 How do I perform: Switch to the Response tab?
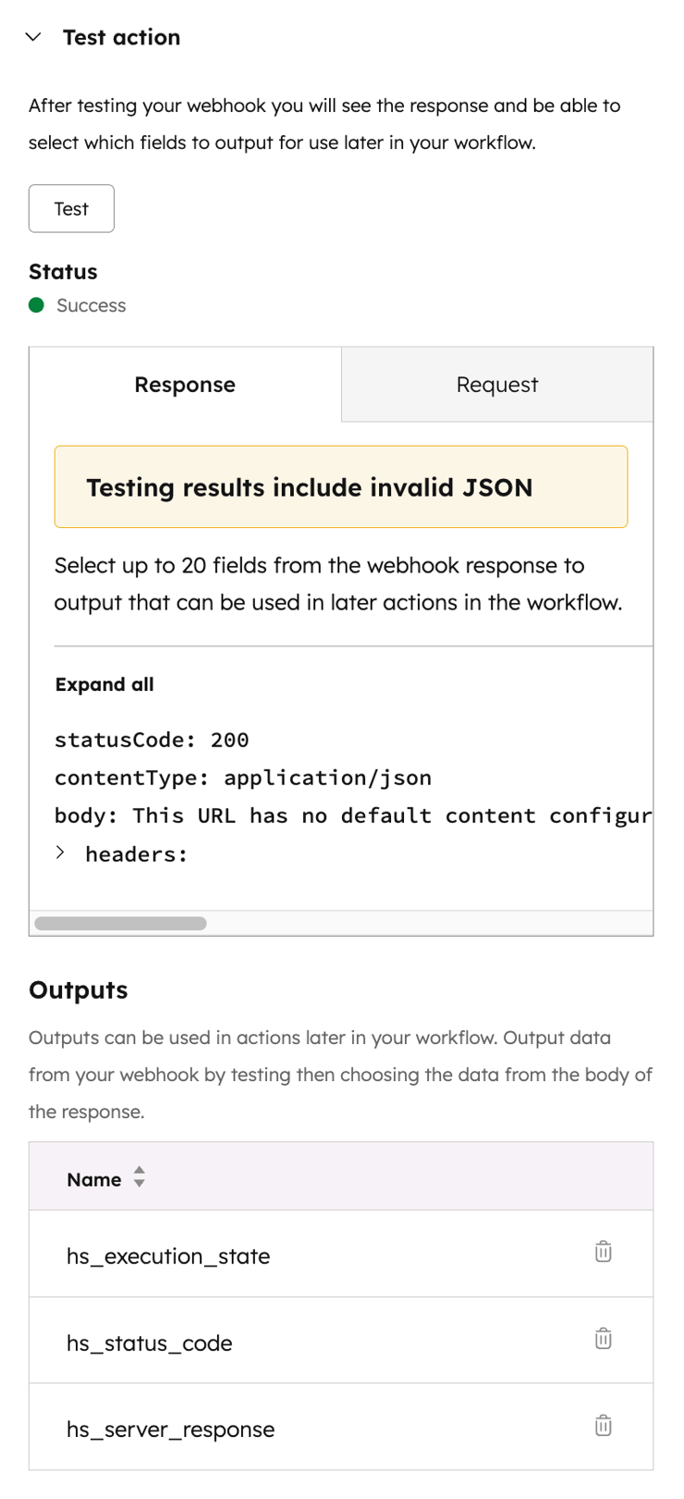point(184,385)
